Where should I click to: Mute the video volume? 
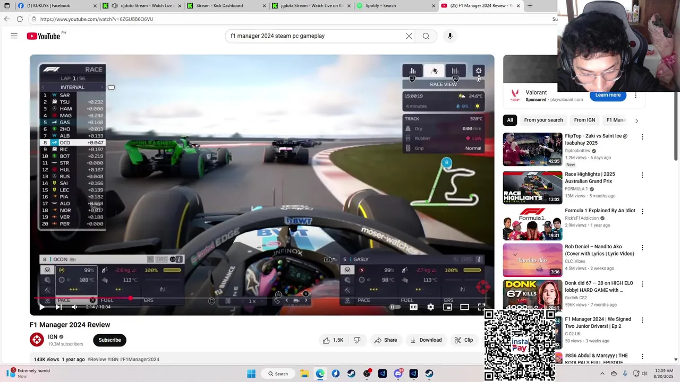[75, 307]
